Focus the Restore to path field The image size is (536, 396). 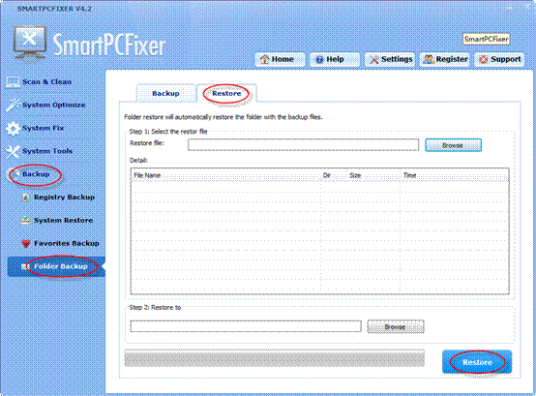246,326
